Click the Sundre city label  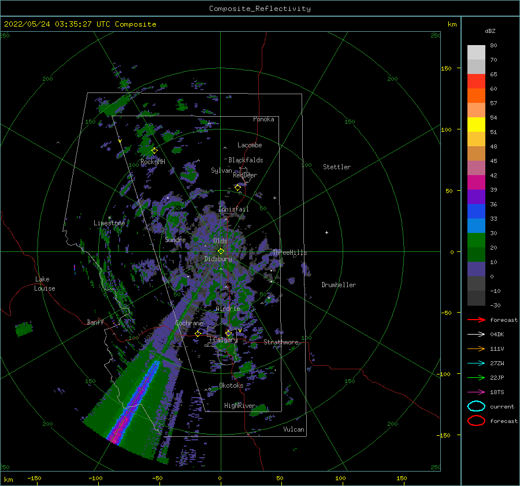(176, 239)
